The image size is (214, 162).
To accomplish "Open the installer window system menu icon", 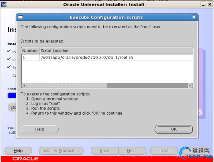I will (4, 4).
